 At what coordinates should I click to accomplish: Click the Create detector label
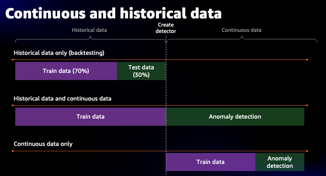point(166,28)
